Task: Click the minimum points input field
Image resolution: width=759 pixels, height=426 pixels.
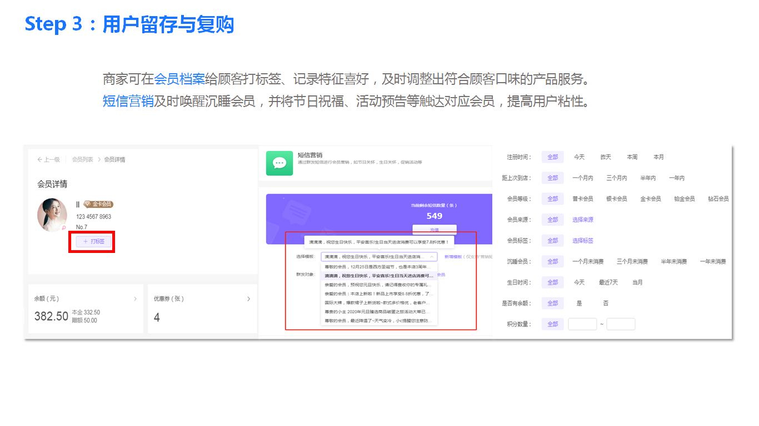Action: coord(582,324)
